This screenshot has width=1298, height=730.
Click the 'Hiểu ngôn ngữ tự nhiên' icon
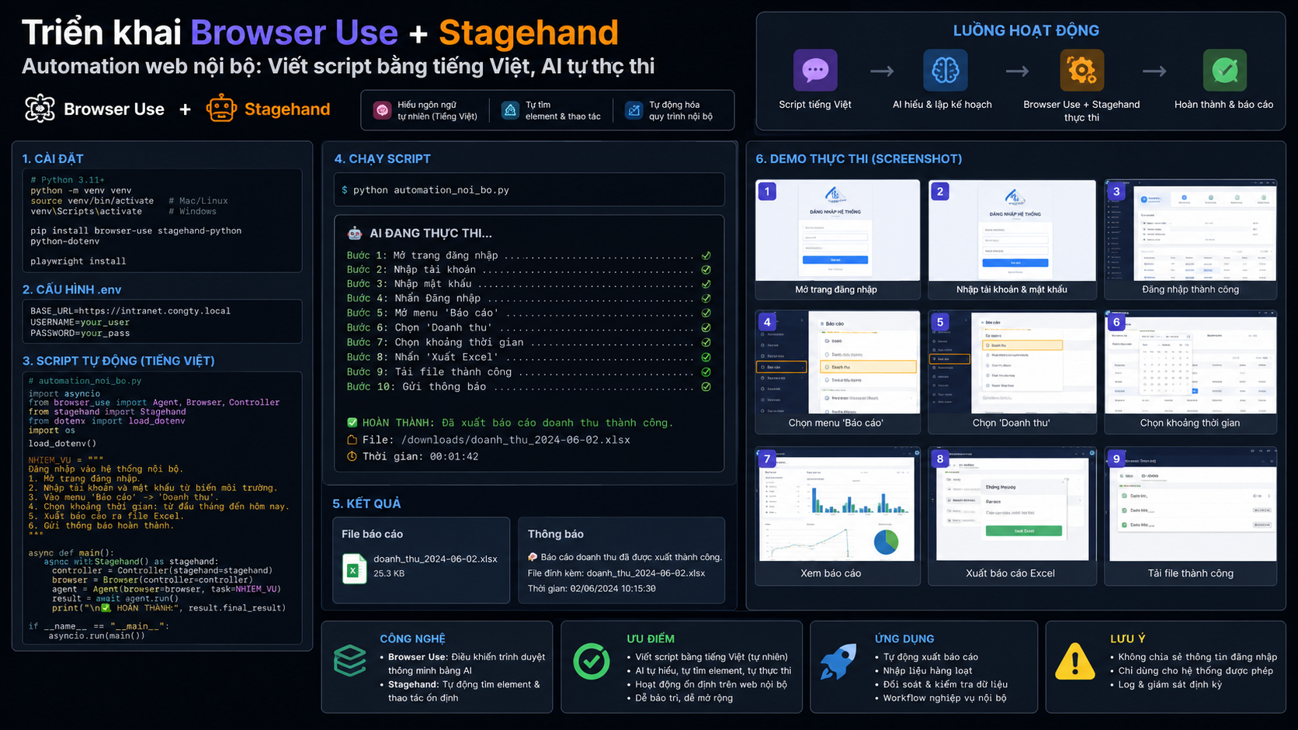pos(382,110)
